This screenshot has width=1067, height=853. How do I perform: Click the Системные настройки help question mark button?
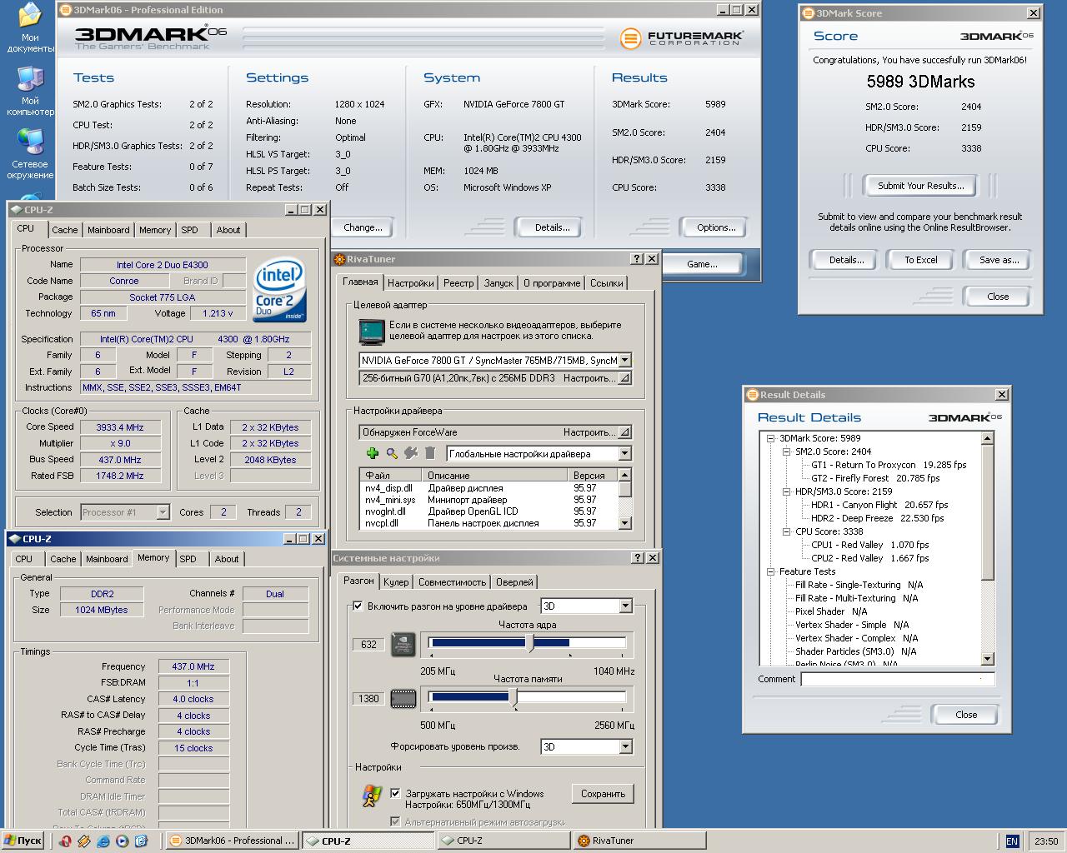coord(638,558)
